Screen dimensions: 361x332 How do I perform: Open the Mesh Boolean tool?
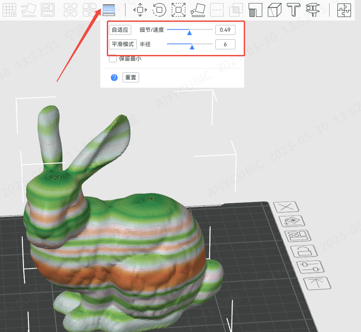coord(236,10)
